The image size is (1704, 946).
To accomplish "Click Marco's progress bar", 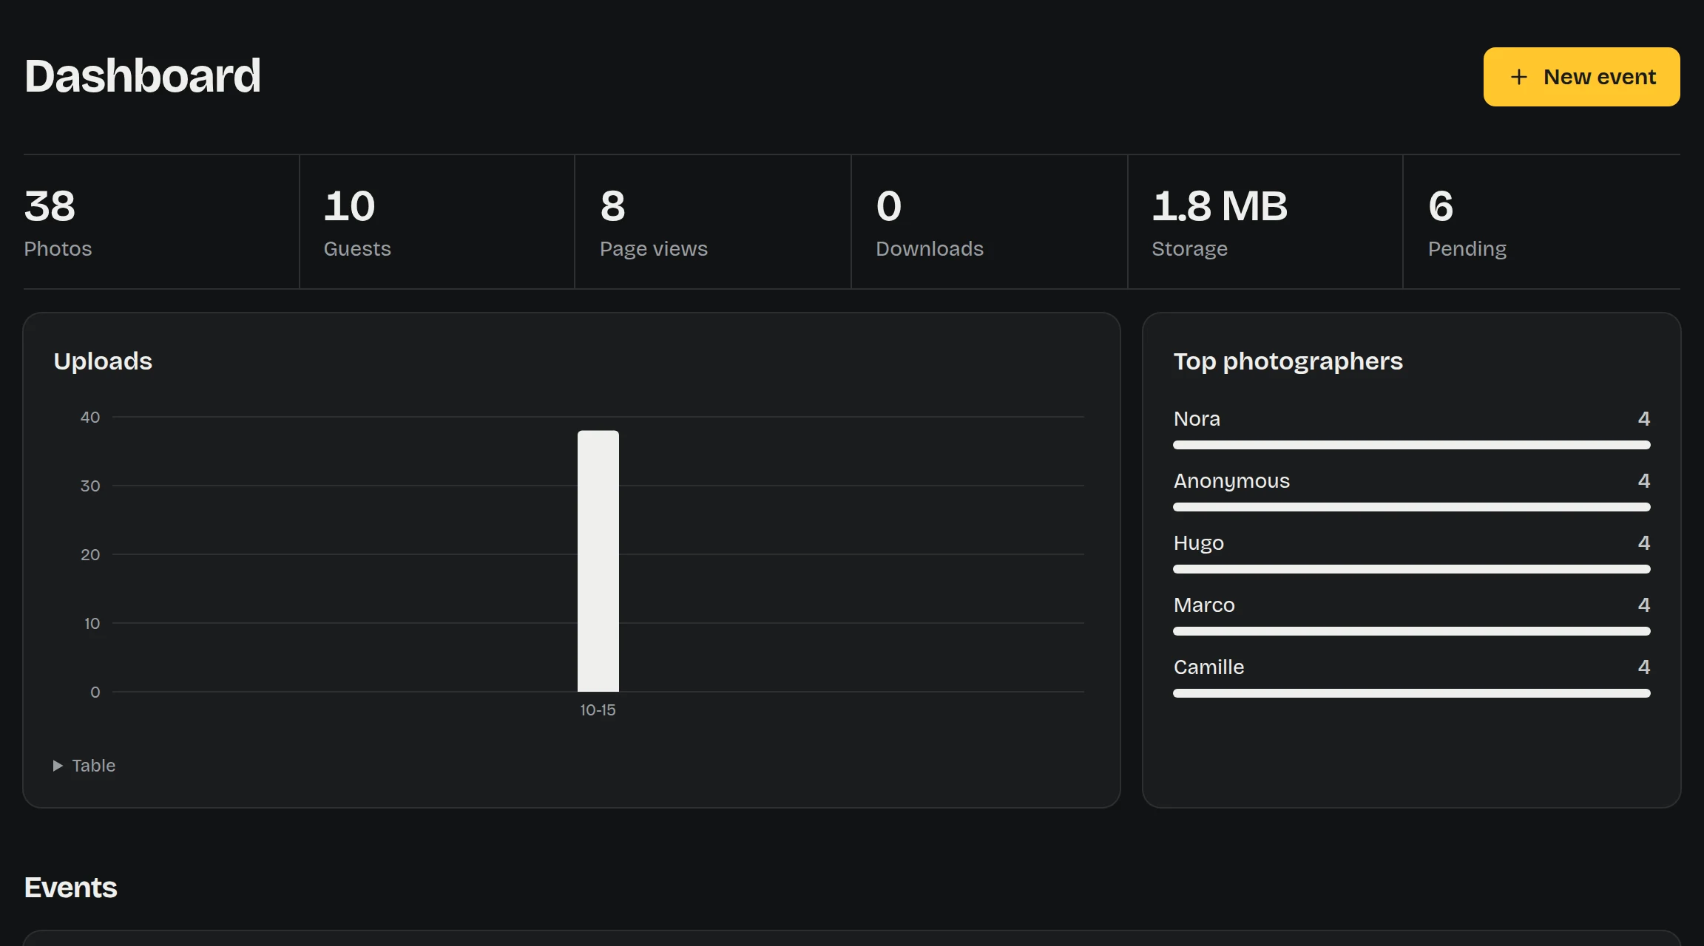I will (1412, 631).
